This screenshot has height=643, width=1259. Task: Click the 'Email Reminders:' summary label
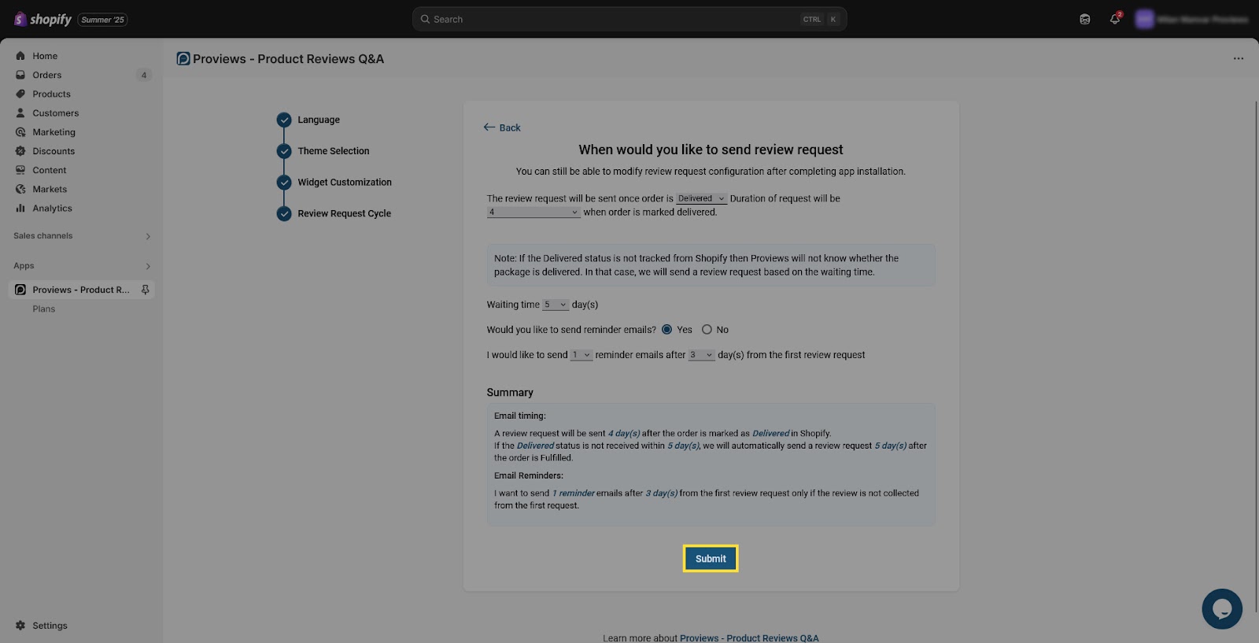point(529,476)
